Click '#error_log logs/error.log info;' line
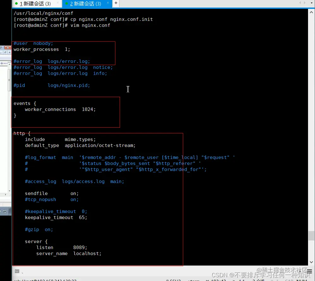Viewport: 315px width, 281px height. point(60,73)
